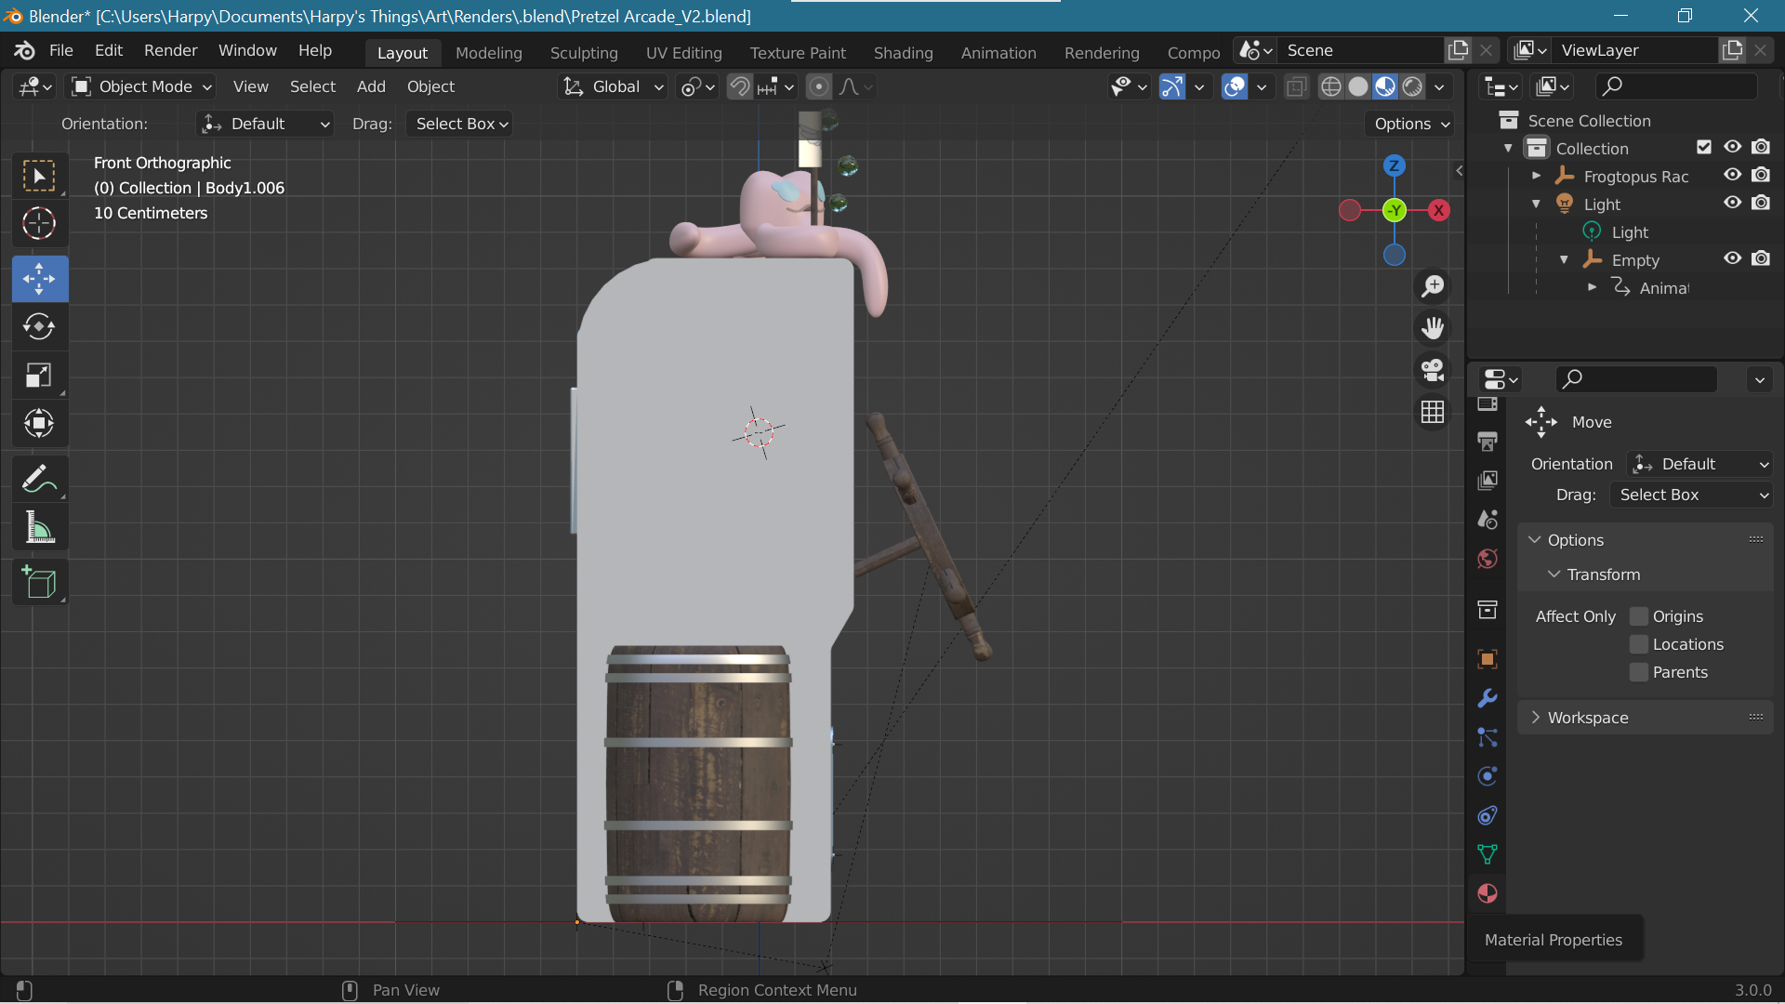Open Output Properties printer tab
Viewport: 1785px width, 1004px height.
tap(1487, 442)
